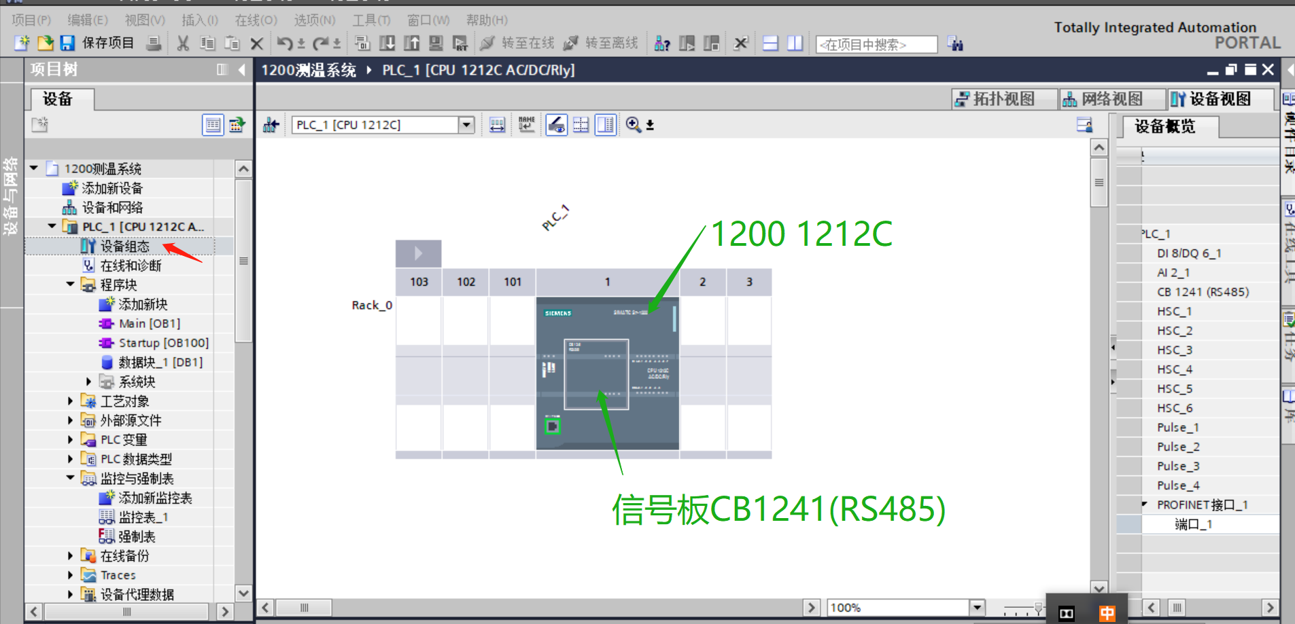
Task: Open the 项目(P) menu
Action: [31, 20]
